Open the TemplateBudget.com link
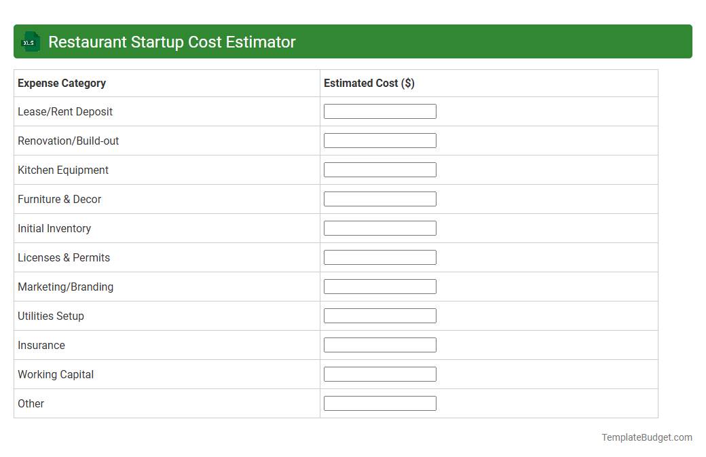 tap(647, 437)
